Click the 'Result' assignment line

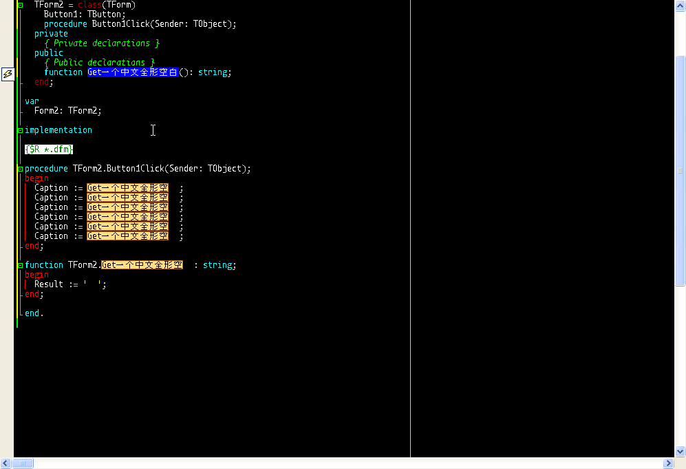(x=70, y=284)
